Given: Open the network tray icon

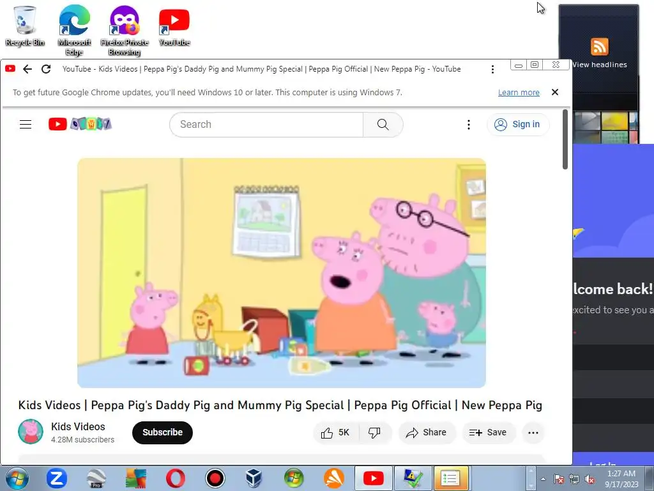Looking at the screenshot, I should [x=574, y=479].
